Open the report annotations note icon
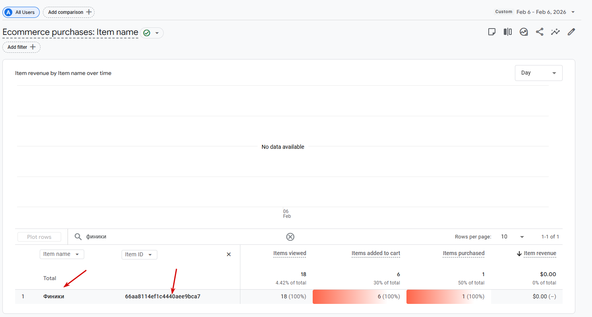 492,32
